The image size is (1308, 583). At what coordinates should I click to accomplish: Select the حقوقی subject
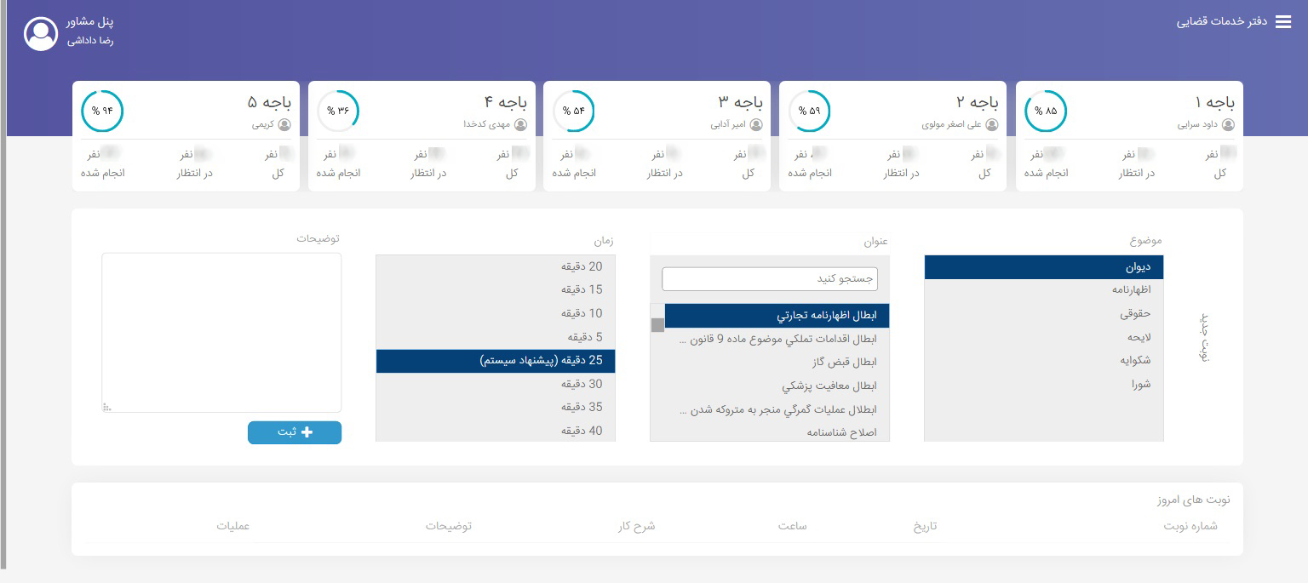click(1044, 314)
